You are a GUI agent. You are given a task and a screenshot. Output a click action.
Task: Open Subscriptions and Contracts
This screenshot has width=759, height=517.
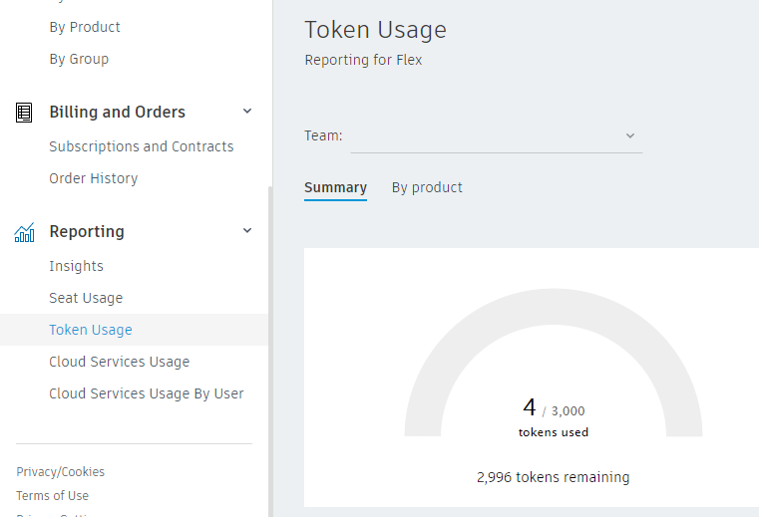click(x=142, y=146)
